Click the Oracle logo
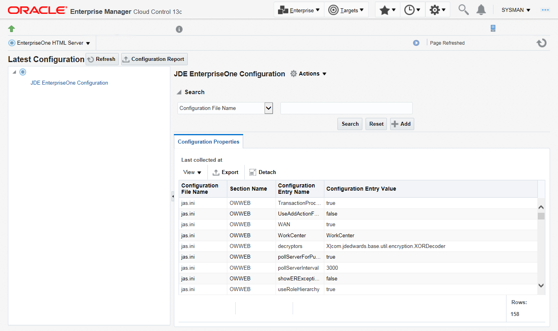Screen dimensions: 558x331 38,10
